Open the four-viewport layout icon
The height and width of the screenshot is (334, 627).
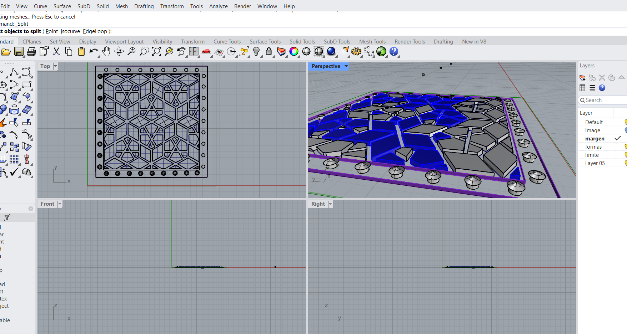pyautogui.click(x=194, y=52)
